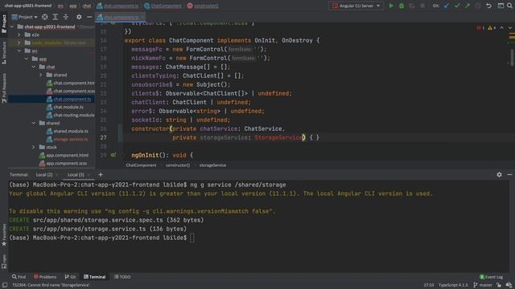Click the Run with Coverage icon

tap(412, 6)
